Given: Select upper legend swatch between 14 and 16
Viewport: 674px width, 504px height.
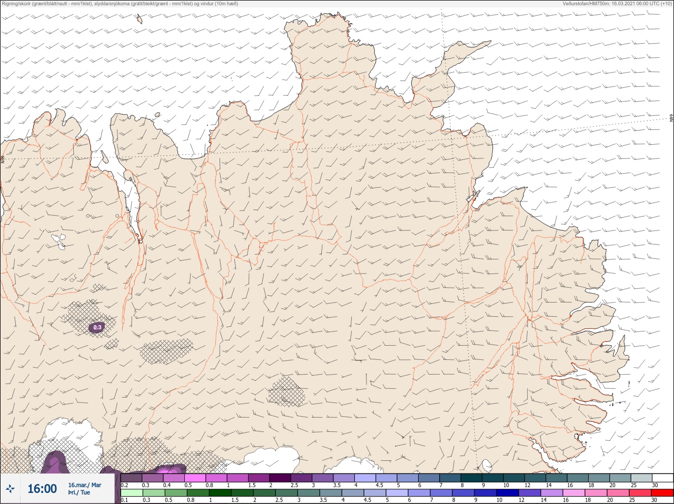Looking at the screenshot, I should (x=557, y=478).
